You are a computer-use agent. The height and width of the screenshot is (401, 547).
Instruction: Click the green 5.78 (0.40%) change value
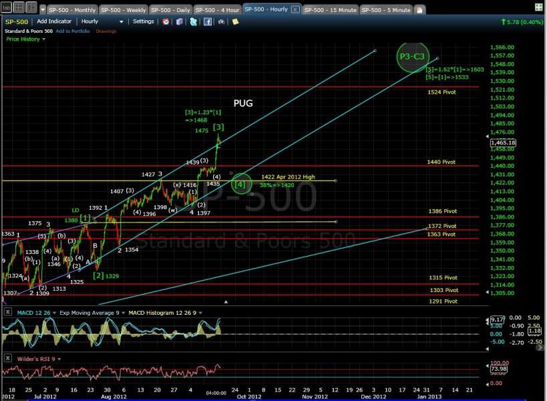522,22
